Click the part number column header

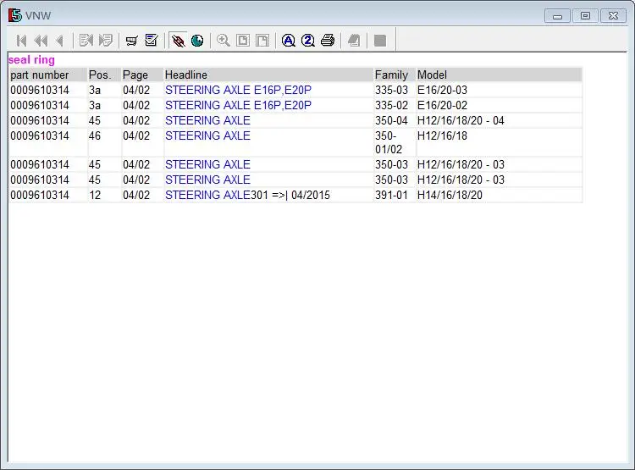(48, 75)
